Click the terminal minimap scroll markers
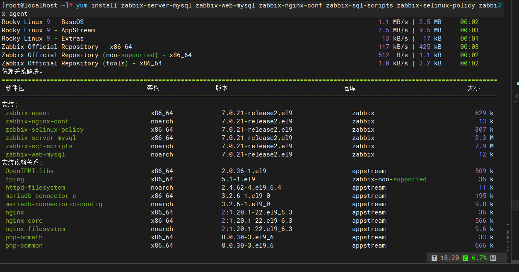 pyautogui.click(x=508, y=237)
